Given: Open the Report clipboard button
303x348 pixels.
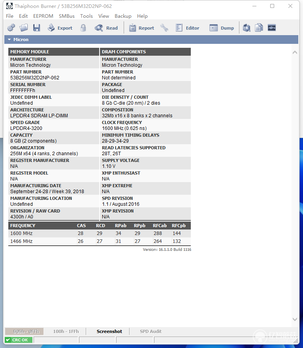Looking at the screenshot, I should pos(141,28).
